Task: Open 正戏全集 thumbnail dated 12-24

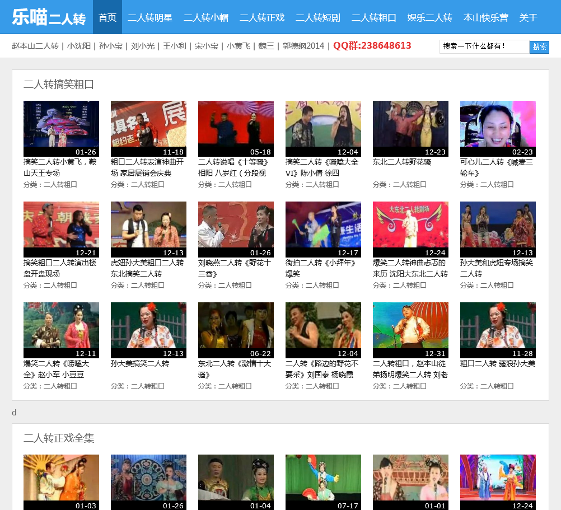Action: (498, 482)
